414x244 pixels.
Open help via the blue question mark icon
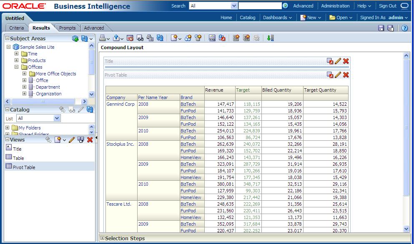coord(404,28)
